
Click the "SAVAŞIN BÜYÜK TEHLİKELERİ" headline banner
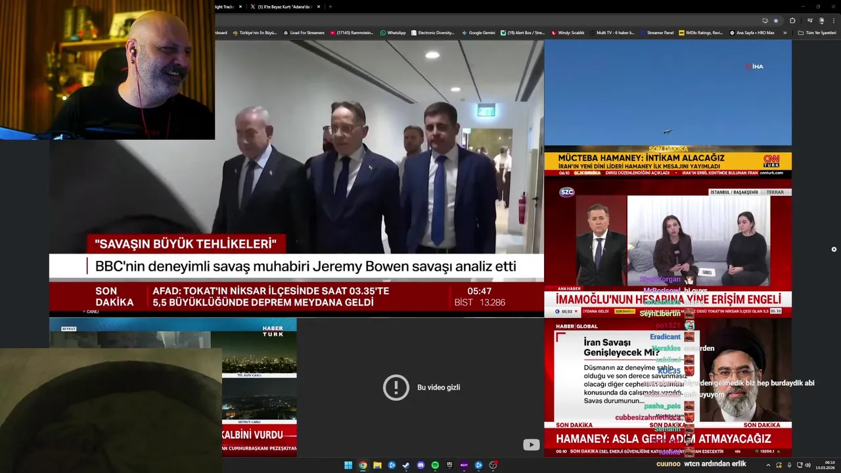pos(186,244)
